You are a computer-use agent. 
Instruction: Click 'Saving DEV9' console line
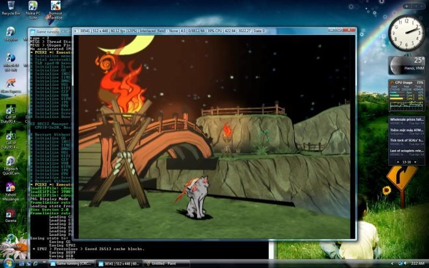[62, 252]
